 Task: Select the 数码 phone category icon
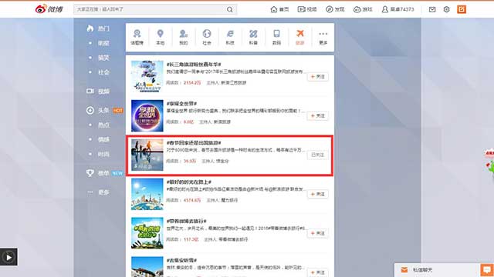coord(276,37)
